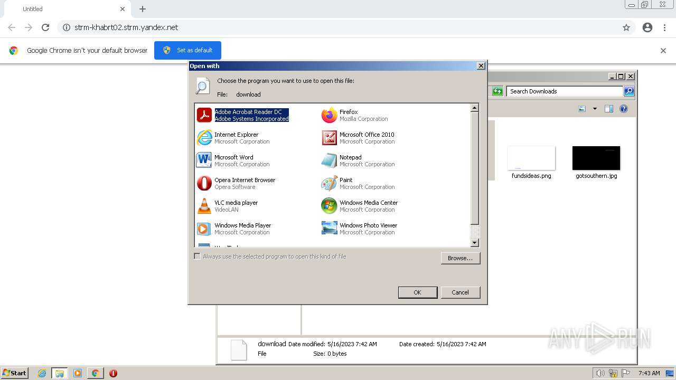Click network icon in system tray
676x380 pixels.
click(614, 373)
